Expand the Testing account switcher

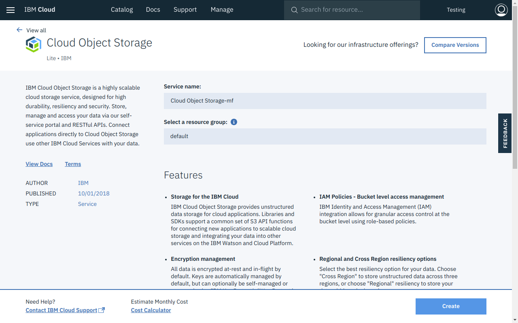(x=456, y=10)
